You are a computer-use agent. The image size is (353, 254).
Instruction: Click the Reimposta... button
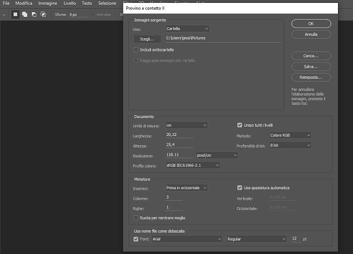click(311, 78)
